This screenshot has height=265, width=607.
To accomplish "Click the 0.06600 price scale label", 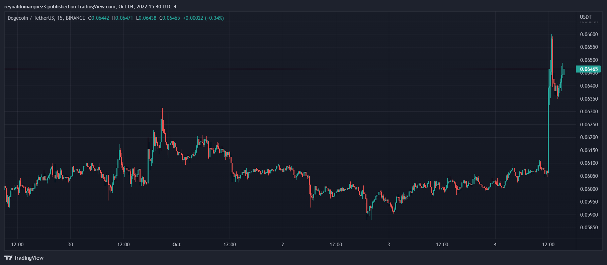I will tap(589, 34).
